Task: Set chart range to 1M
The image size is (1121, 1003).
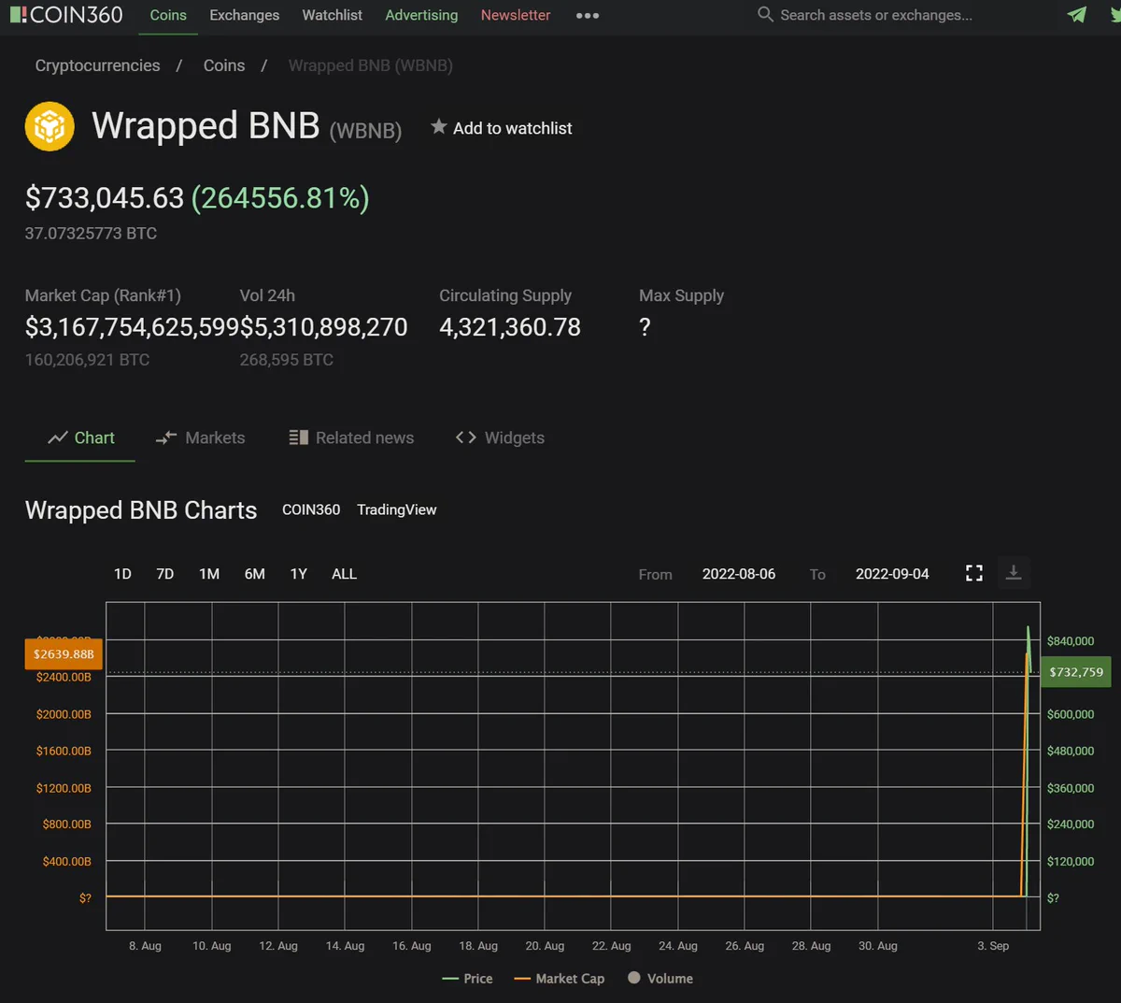Action: [209, 574]
